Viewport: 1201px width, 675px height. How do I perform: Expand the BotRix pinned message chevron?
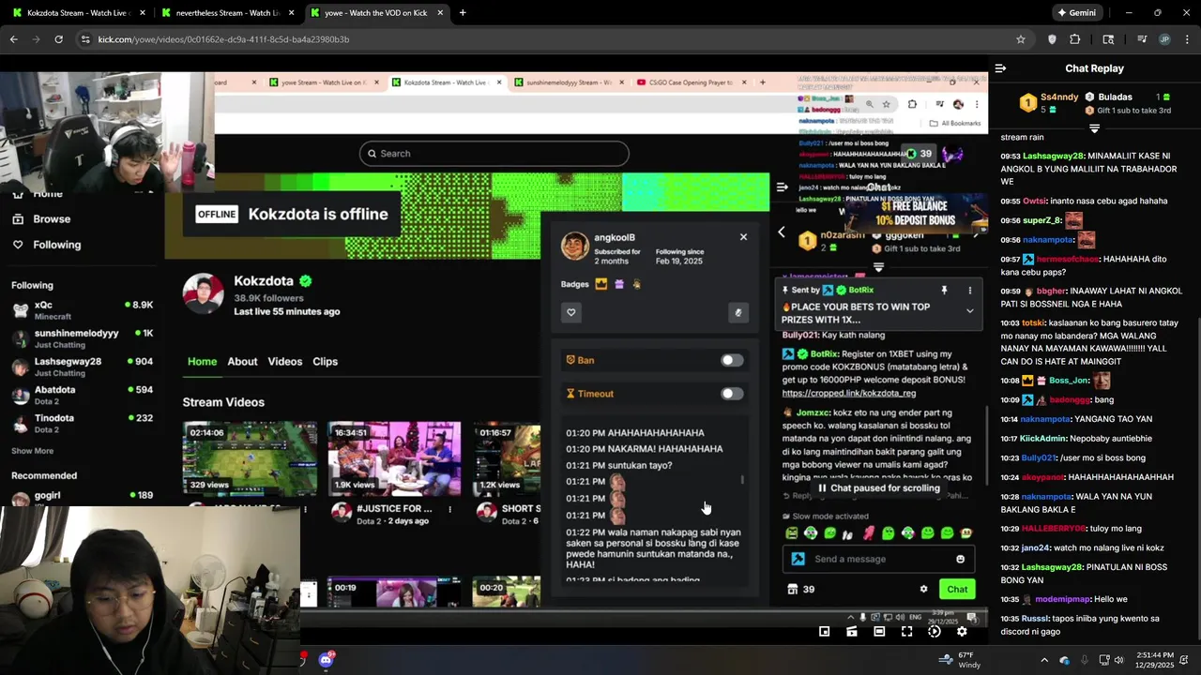tap(969, 310)
